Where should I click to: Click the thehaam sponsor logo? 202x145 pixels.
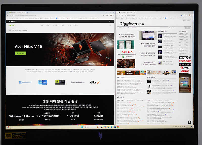tap(185, 61)
